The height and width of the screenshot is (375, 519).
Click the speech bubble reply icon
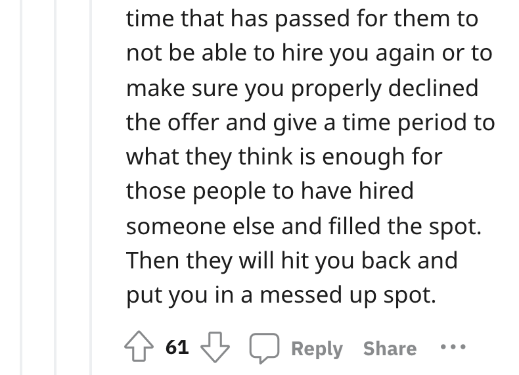click(265, 348)
